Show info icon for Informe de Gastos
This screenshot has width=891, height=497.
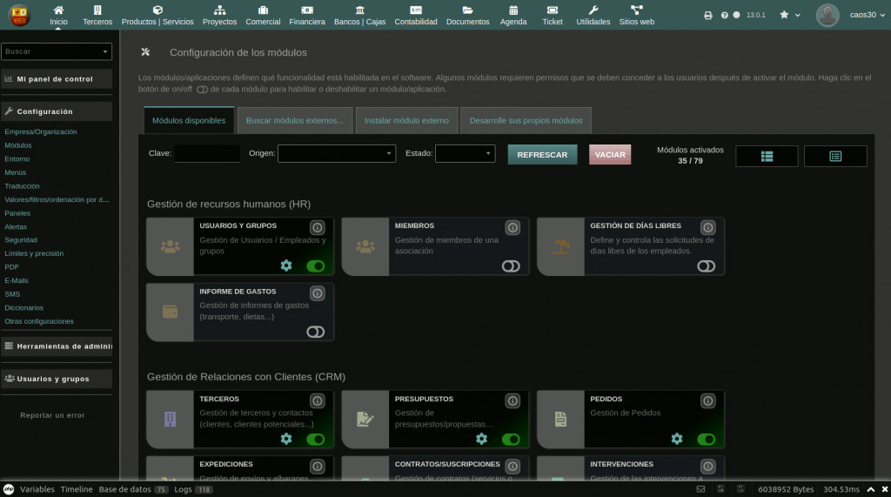(318, 293)
